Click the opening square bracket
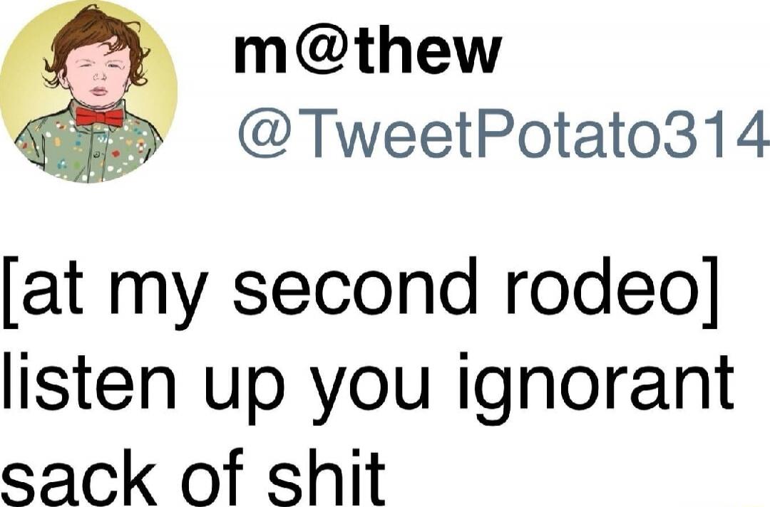 coord(10,293)
